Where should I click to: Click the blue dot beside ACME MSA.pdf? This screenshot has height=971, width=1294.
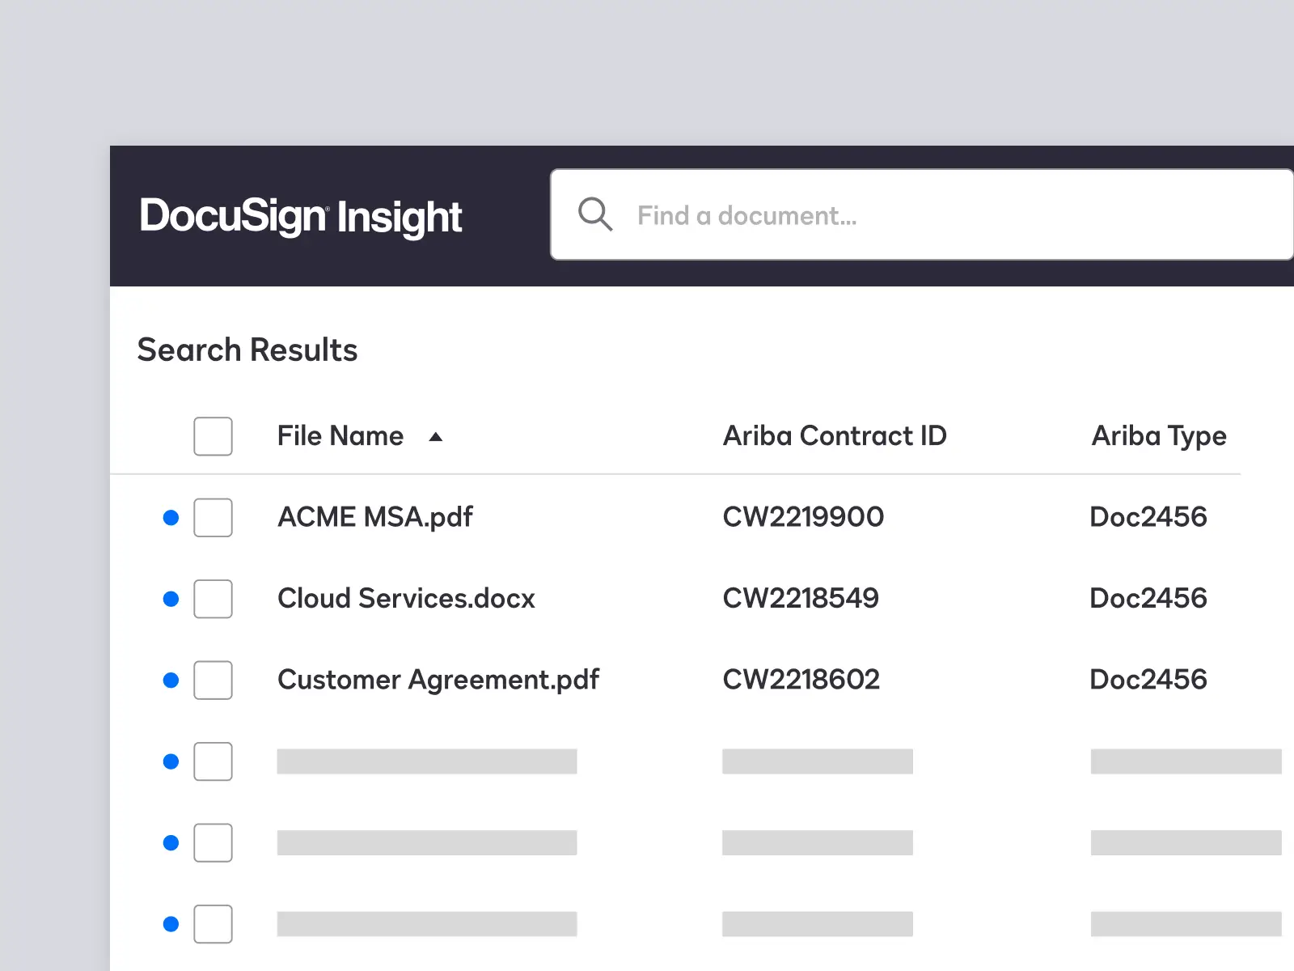click(x=171, y=518)
